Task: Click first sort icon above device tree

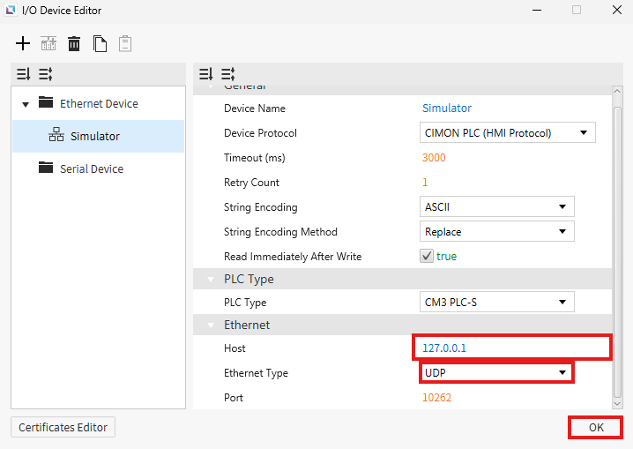Action: 23,74
